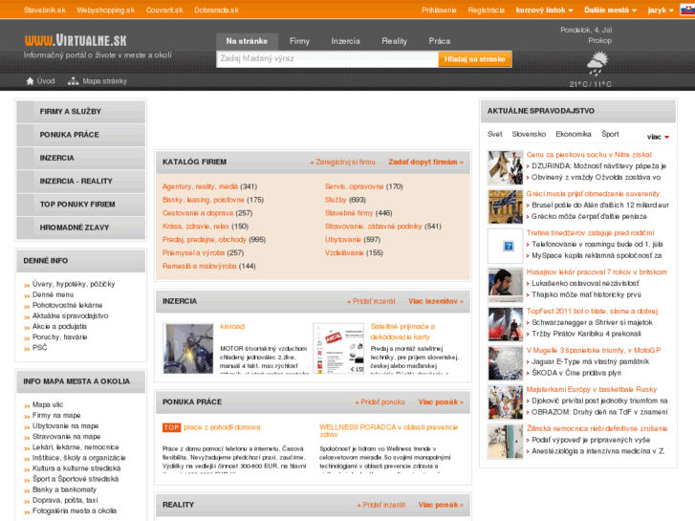Open the Stavebné firmy category
The image size is (695, 521).
coord(349,213)
